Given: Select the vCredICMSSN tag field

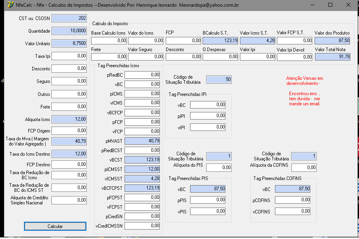Looking at the screenshot, I should tap(142, 226).
